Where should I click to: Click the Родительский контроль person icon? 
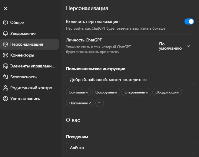pos(5,88)
